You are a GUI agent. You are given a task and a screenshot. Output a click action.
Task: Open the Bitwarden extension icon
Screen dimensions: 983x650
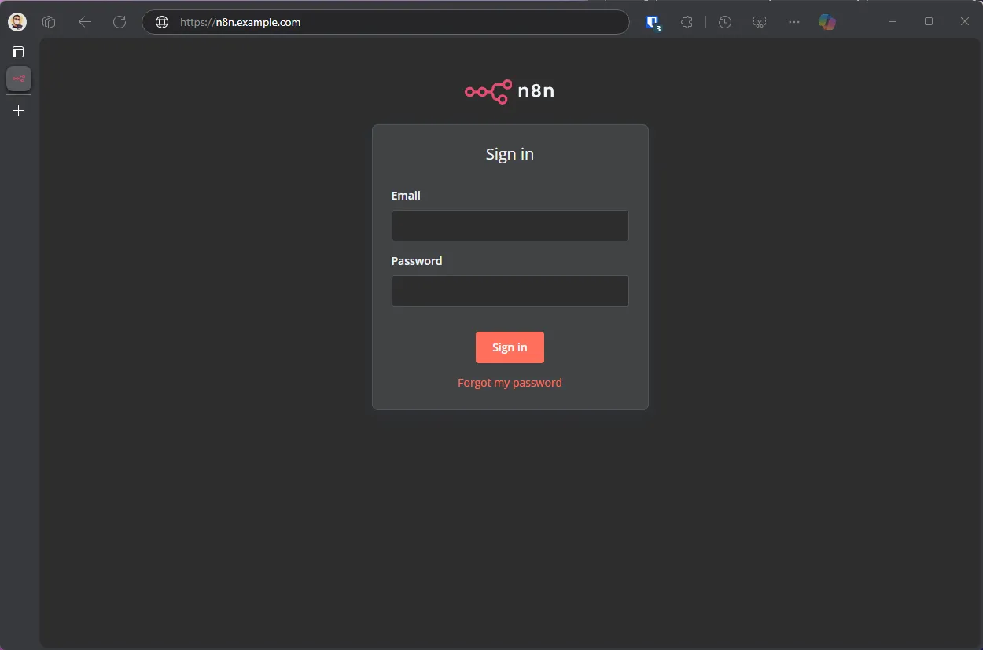pos(653,23)
